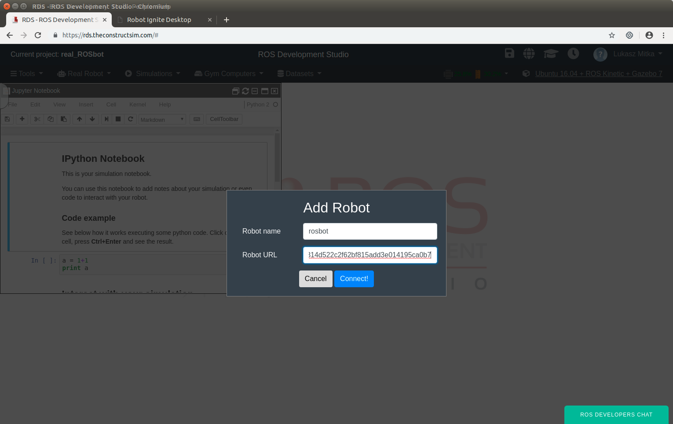Click the swirl extension icon in browser toolbar
Image resolution: width=673 pixels, height=424 pixels.
tap(629, 35)
